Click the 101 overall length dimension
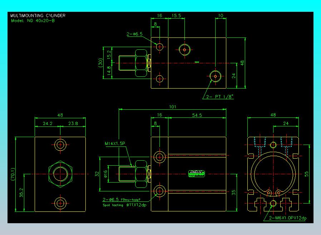 (173, 107)
